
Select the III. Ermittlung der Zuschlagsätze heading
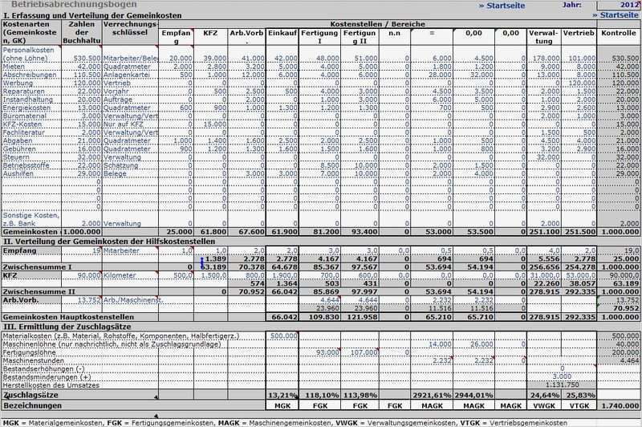coord(67,327)
